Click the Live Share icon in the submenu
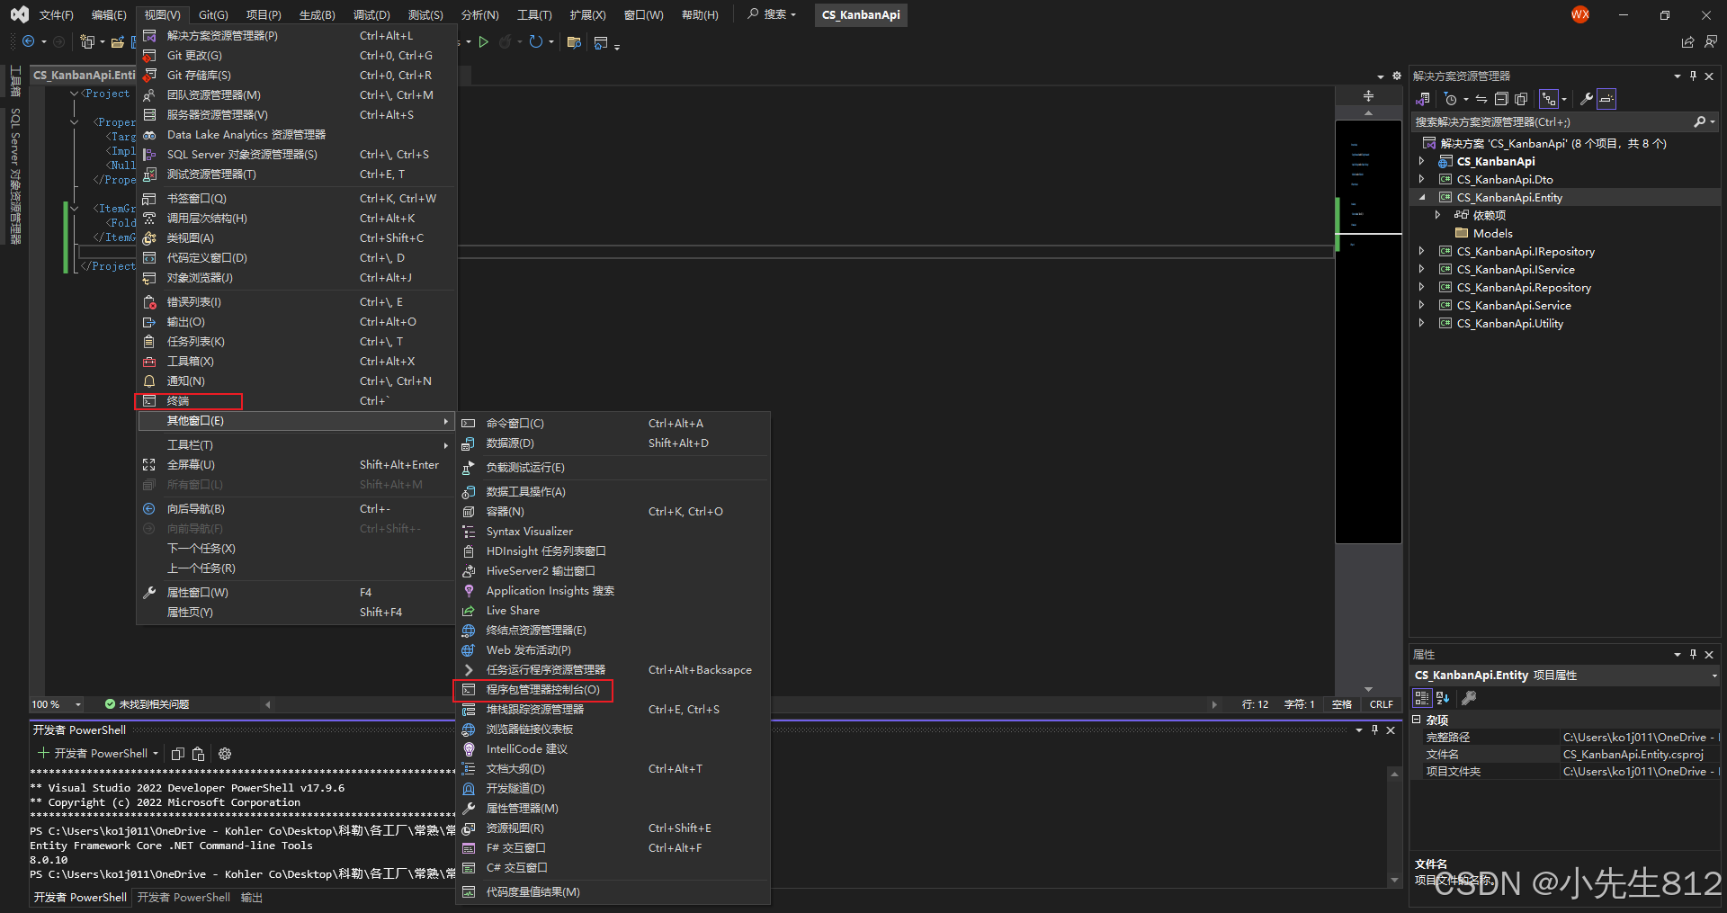Screen dimensions: 1727x913 (469, 611)
